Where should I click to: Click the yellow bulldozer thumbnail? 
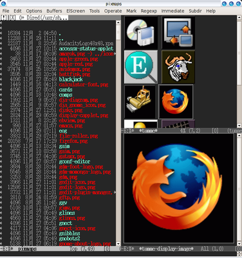click(x=140, y=101)
